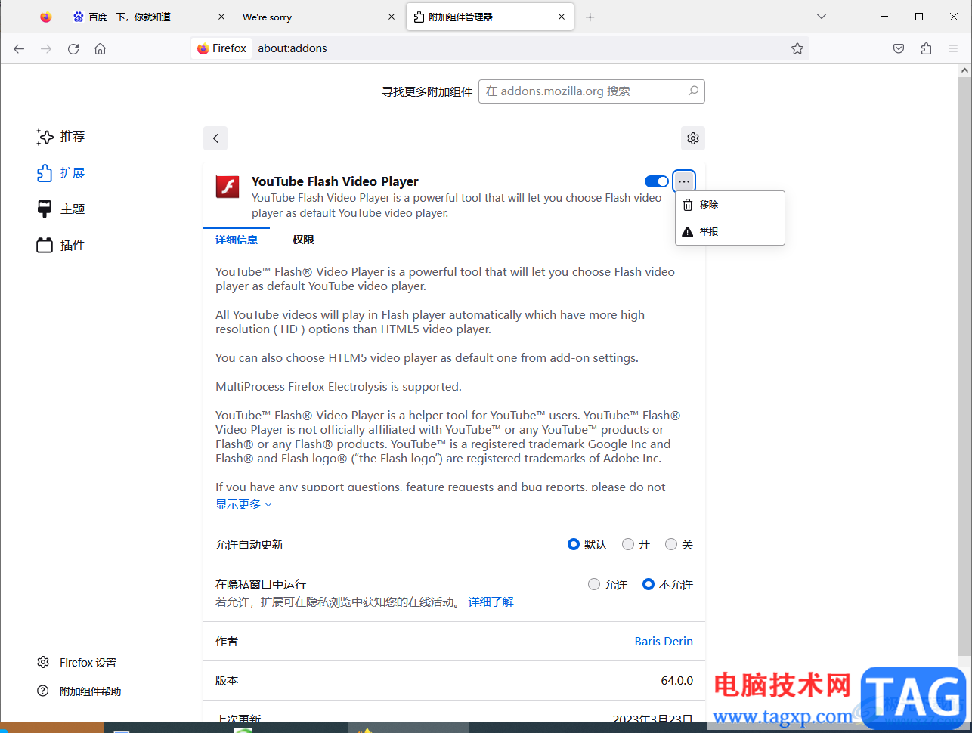The height and width of the screenshot is (733, 972).
Task: Open the list all tabs dropdown
Action: [x=822, y=17]
